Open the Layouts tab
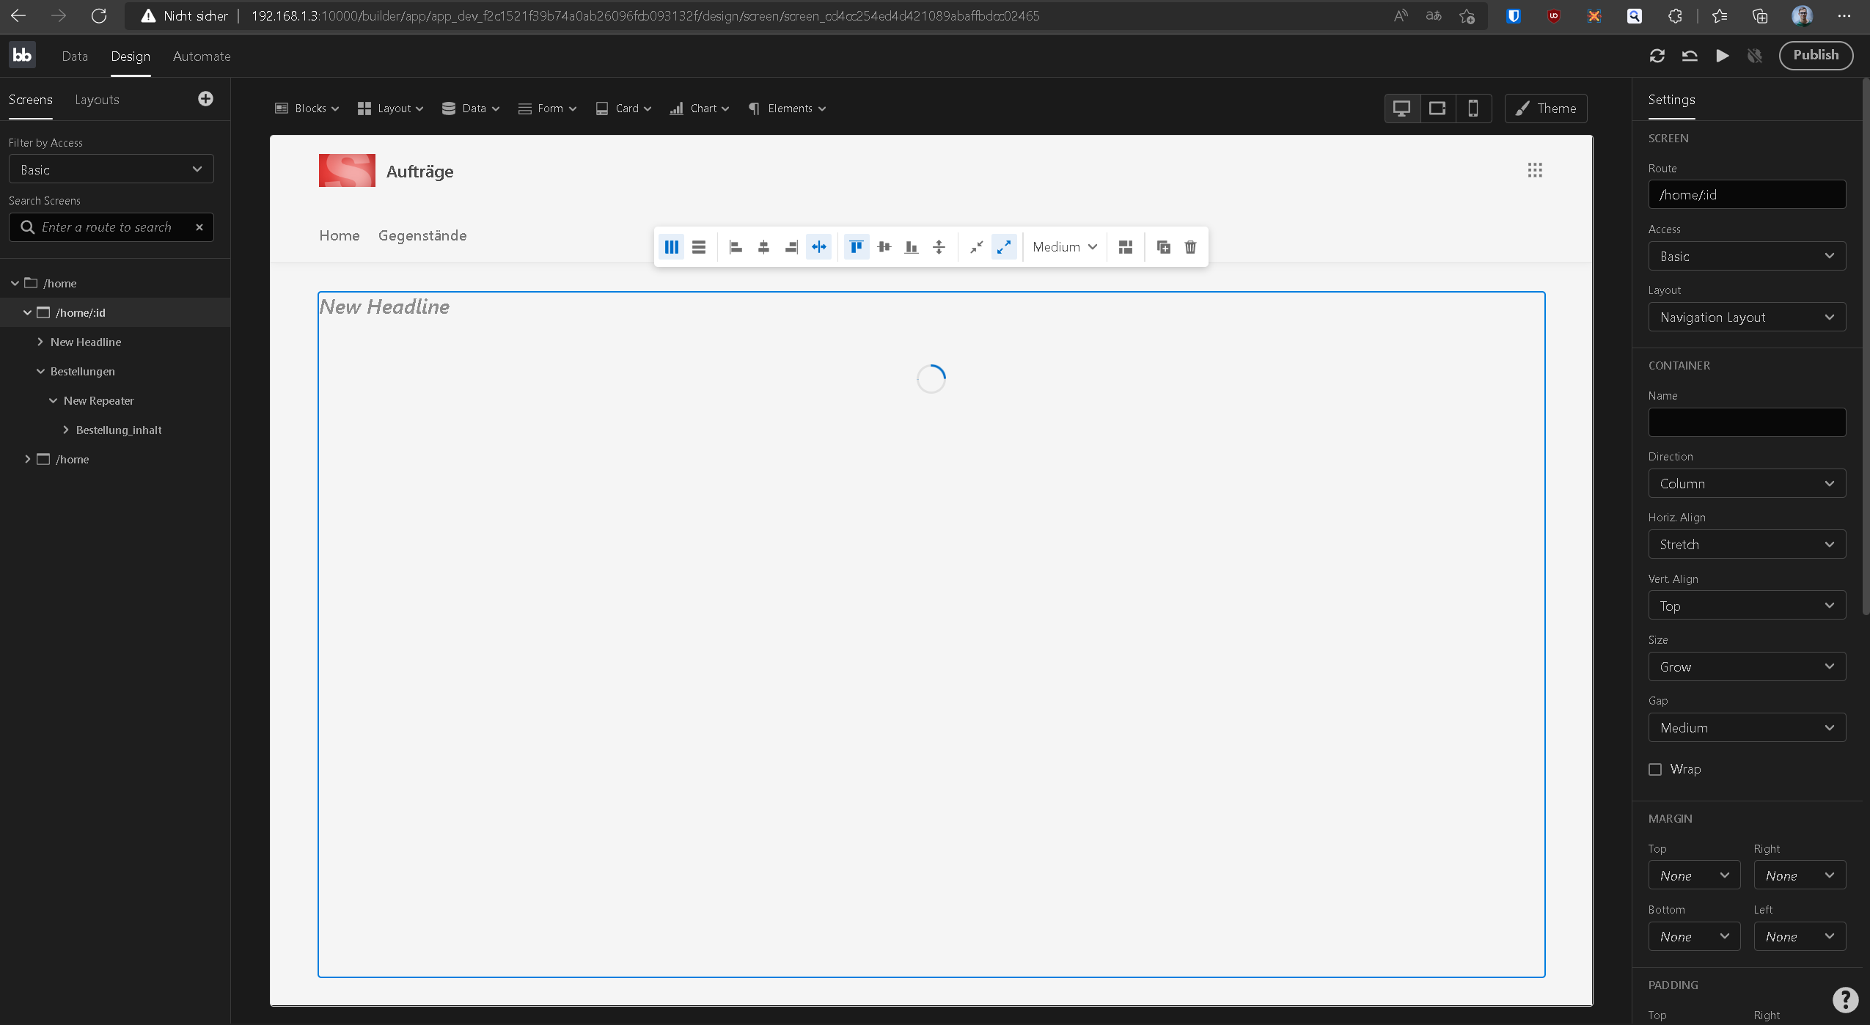This screenshot has width=1870, height=1025. tap(97, 100)
